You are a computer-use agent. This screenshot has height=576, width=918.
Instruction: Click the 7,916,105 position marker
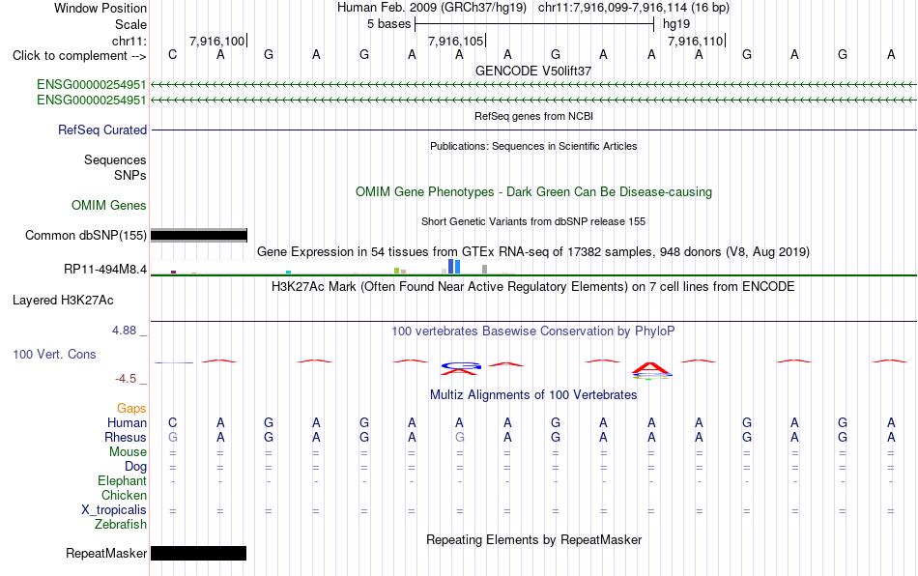[x=457, y=41]
